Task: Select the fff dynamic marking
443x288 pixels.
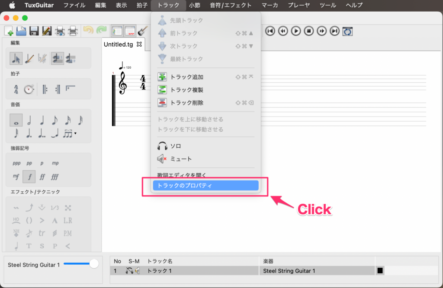Action: click(x=55, y=177)
